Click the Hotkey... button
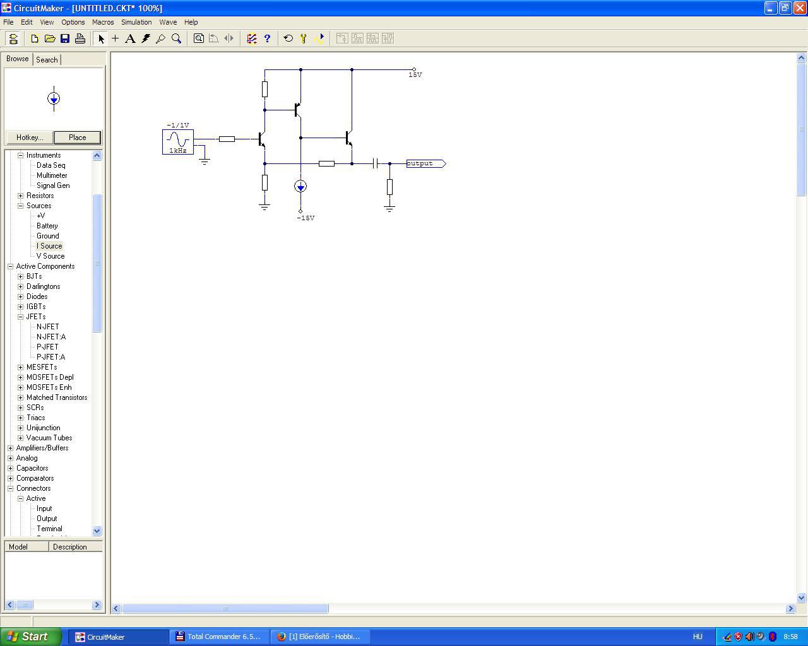The height and width of the screenshot is (646, 808). click(30, 138)
